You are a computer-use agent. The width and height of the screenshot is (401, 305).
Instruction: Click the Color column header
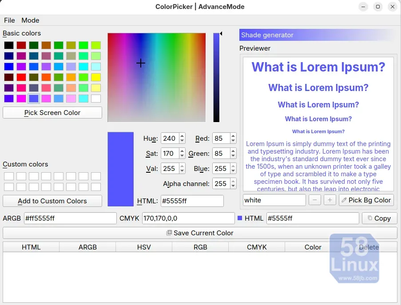pyautogui.click(x=313, y=247)
